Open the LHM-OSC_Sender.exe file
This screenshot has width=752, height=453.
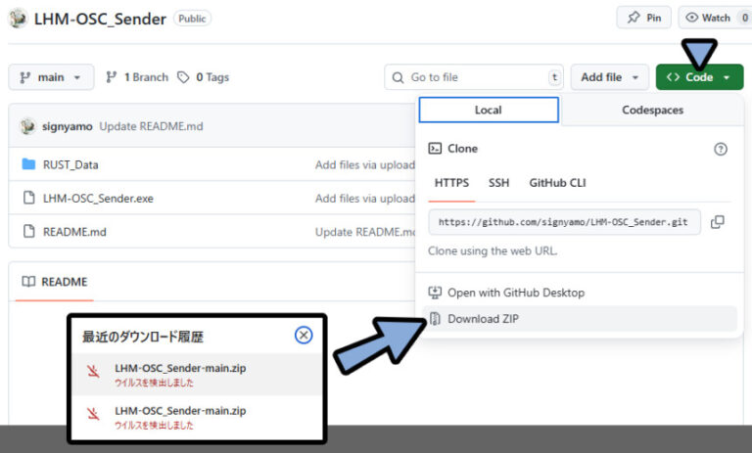point(98,199)
